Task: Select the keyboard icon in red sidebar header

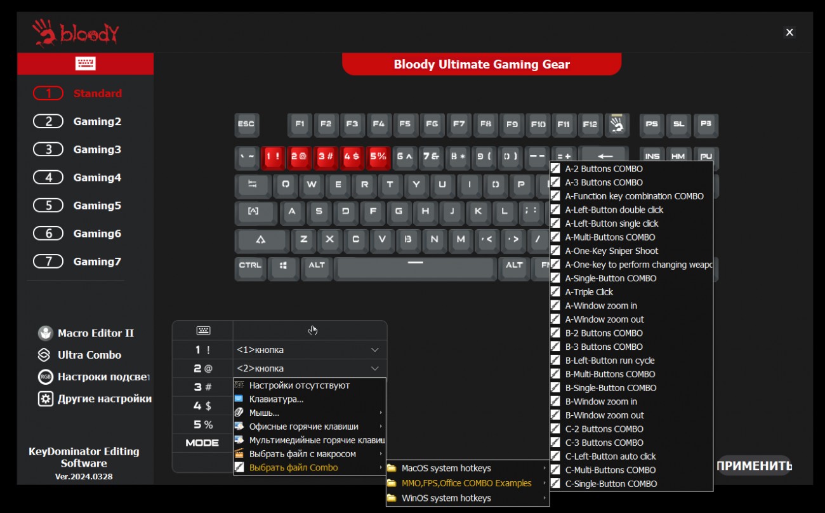Action: click(x=85, y=63)
